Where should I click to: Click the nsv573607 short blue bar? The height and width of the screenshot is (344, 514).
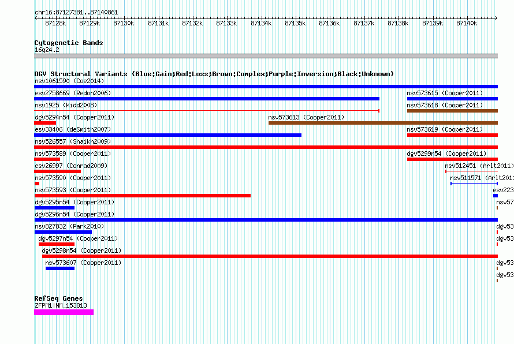(60, 268)
